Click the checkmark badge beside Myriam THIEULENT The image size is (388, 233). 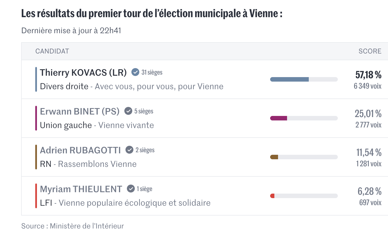pos(131,189)
